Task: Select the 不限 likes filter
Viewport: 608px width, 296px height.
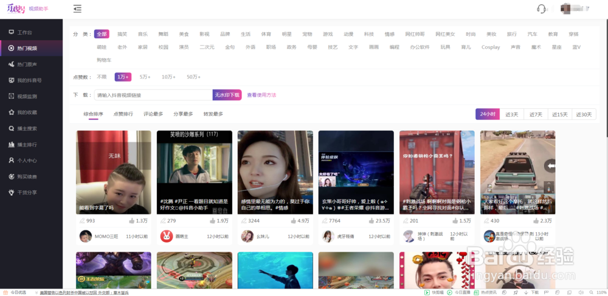Action: (x=102, y=77)
